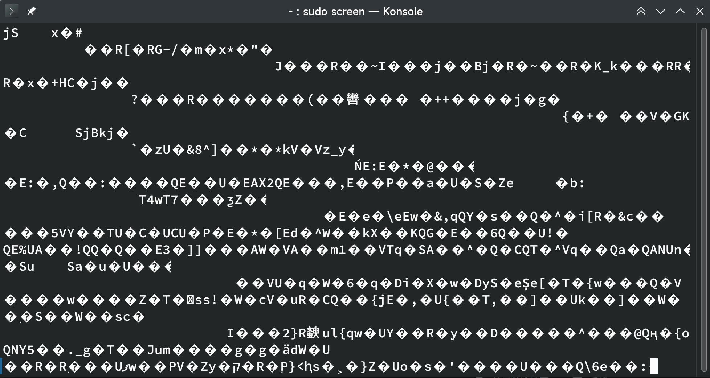Click the 'DyS' text in the terminal
Screen dimensions: 710x378
[x=486, y=283]
